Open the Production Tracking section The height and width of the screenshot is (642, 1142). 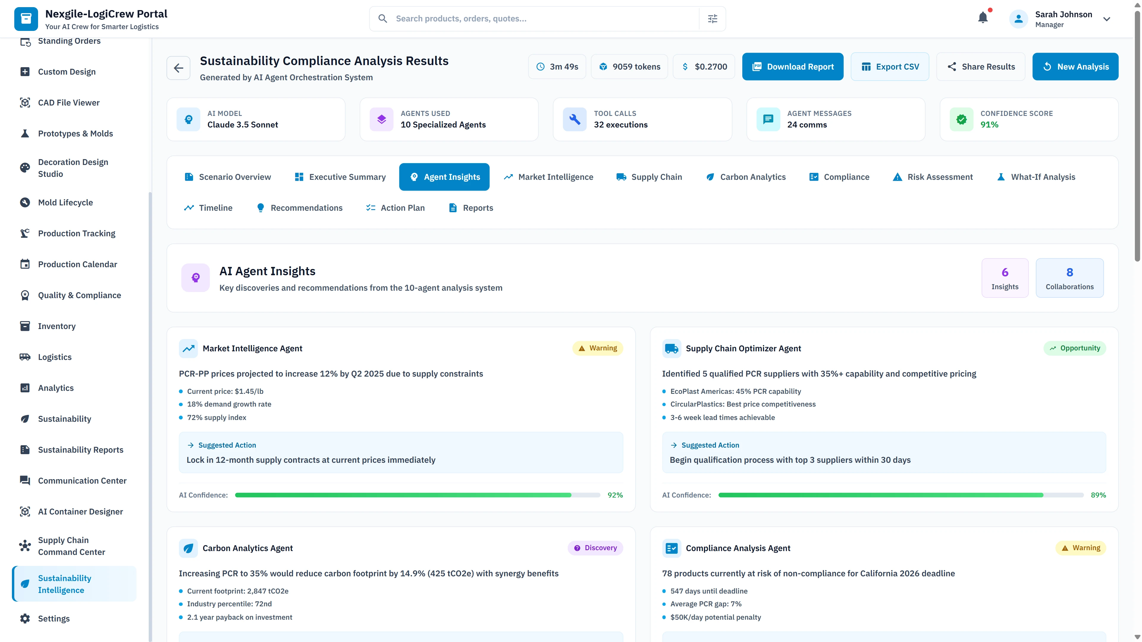pyautogui.click(x=76, y=233)
